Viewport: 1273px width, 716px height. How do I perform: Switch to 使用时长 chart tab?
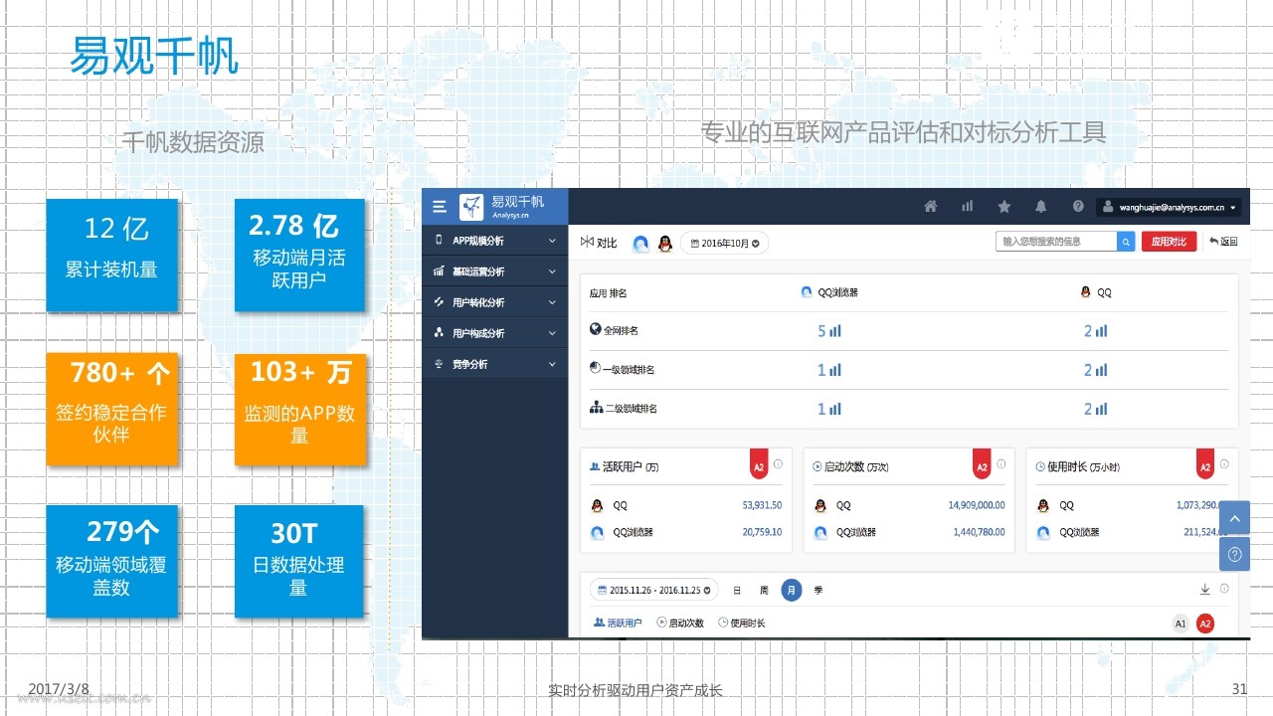click(742, 624)
